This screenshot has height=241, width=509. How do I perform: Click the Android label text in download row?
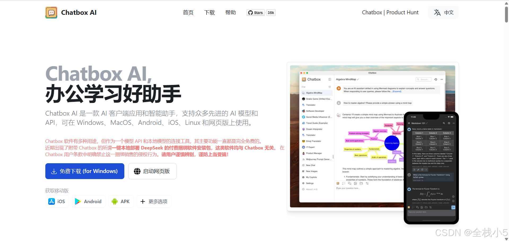[93, 202]
